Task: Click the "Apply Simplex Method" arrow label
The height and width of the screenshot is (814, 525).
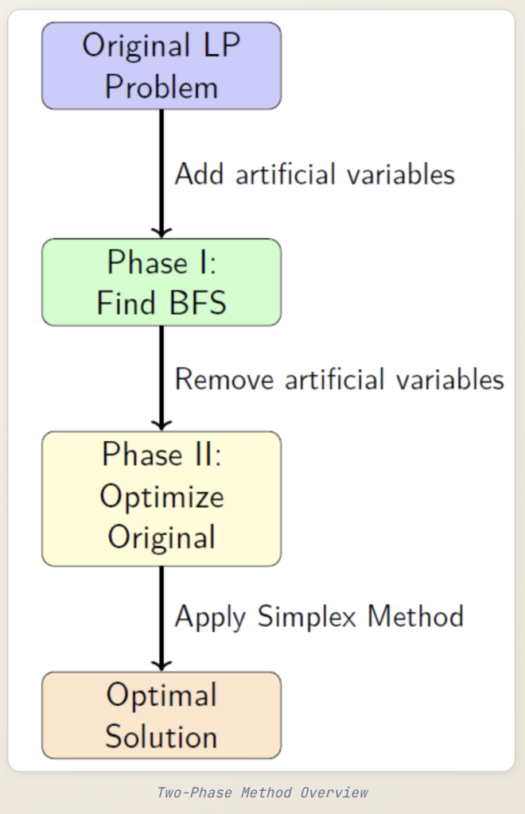Action: pyautogui.click(x=319, y=617)
